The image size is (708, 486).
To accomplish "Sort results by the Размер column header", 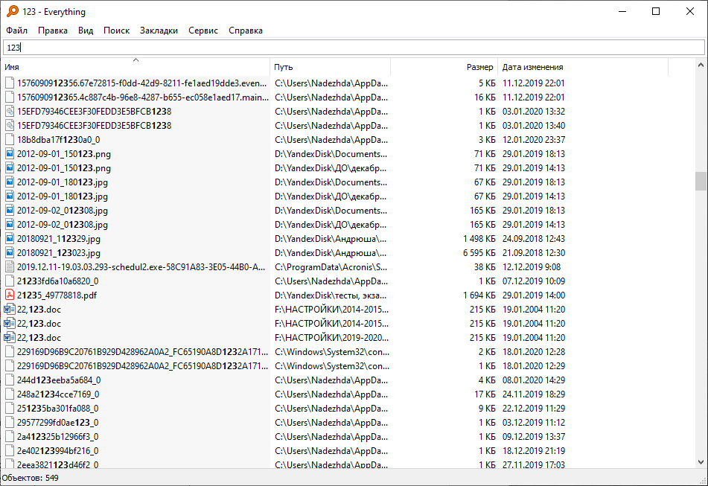I will pos(444,67).
